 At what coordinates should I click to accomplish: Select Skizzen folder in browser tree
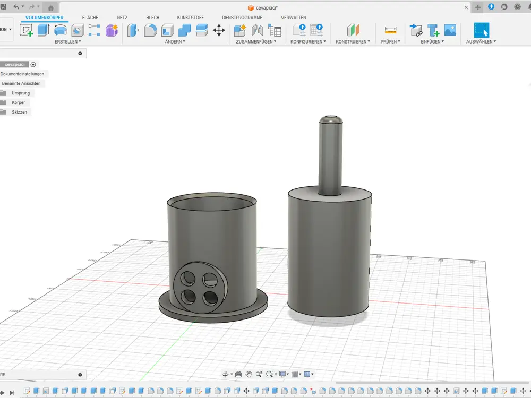[x=19, y=112]
